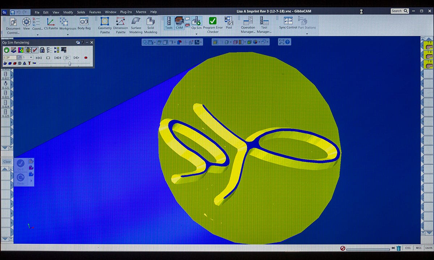
Task: Click the trash can icon in status bar
Action: click(x=398, y=248)
